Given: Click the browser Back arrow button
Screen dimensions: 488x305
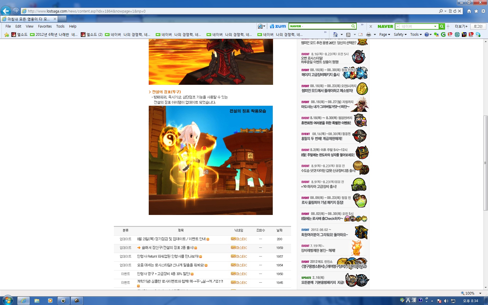Looking at the screenshot, I should 6,11.
